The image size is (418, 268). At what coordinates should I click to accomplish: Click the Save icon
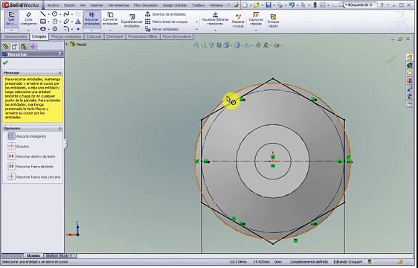point(269,4)
